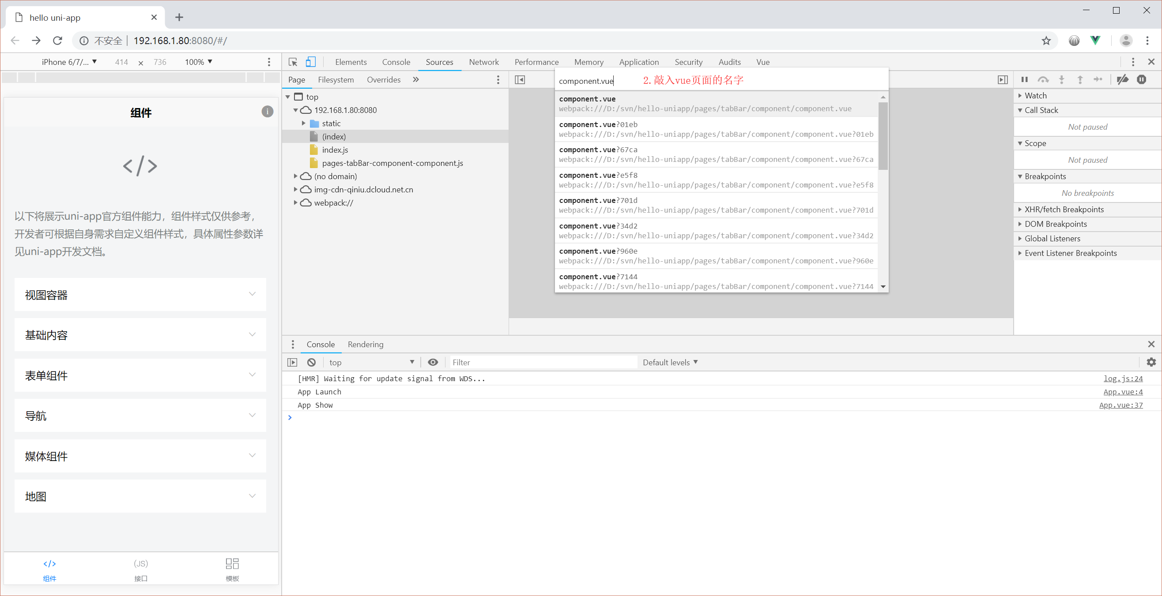Switch to the Network tab
The width and height of the screenshot is (1162, 596).
[483, 62]
